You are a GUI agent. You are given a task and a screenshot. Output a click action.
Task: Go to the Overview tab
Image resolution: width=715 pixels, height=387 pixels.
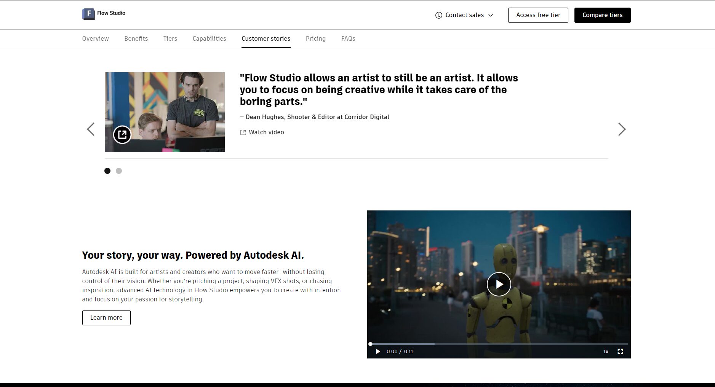click(x=95, y=38)
